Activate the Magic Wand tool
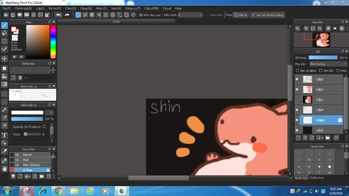This screenshot has width=349, height=196. point(4,110)
